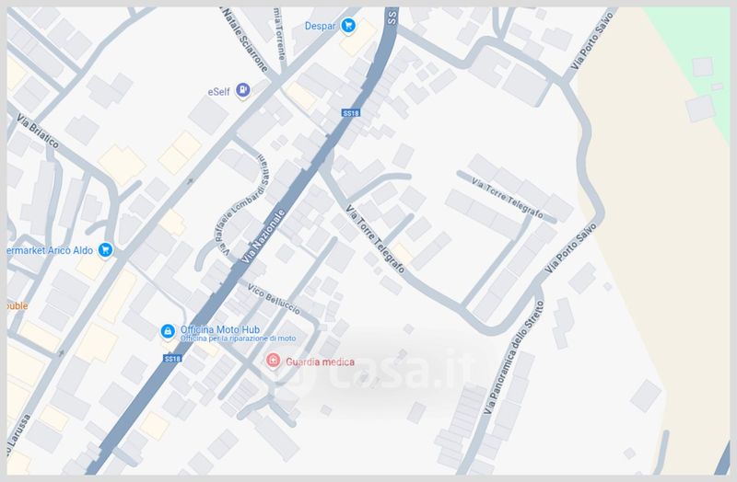Click the Despar shopping cart pin
Viewport: 737px width, 482px height.
(348, 26)
